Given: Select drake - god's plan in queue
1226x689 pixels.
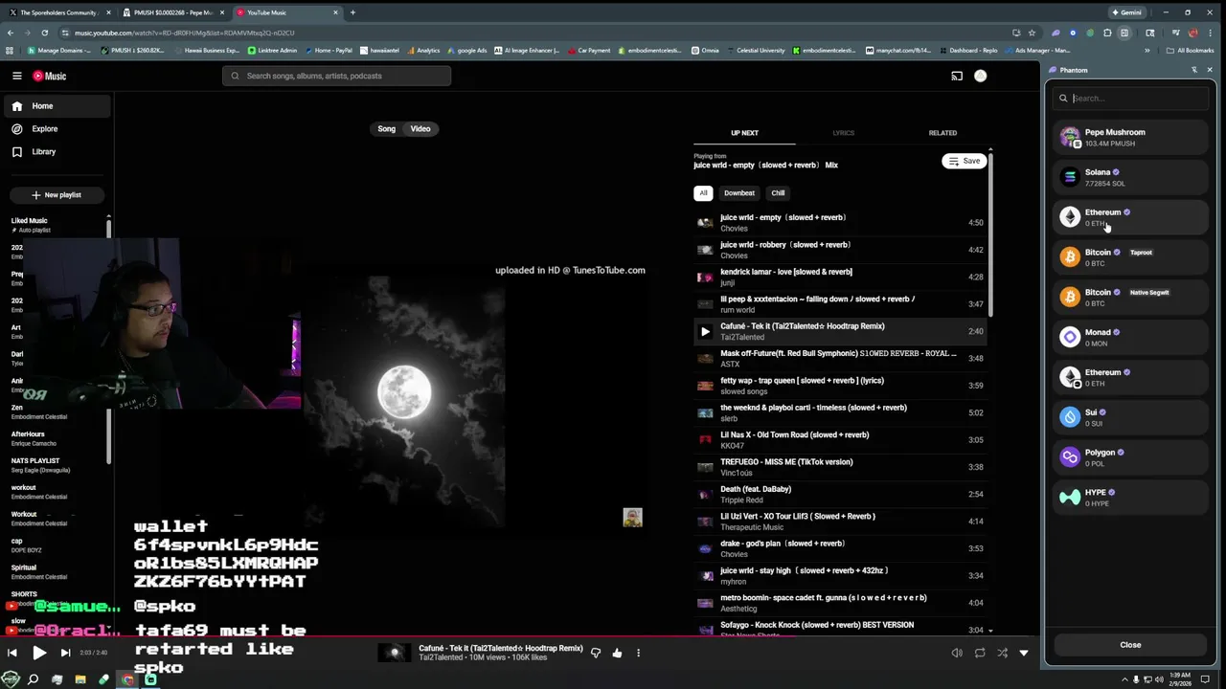Looking at the screenshot, I should click(839, 548).
